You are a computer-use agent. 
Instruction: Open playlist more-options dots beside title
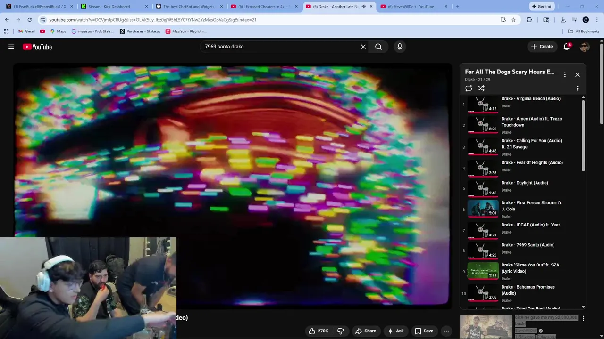(x=565, y=74)
